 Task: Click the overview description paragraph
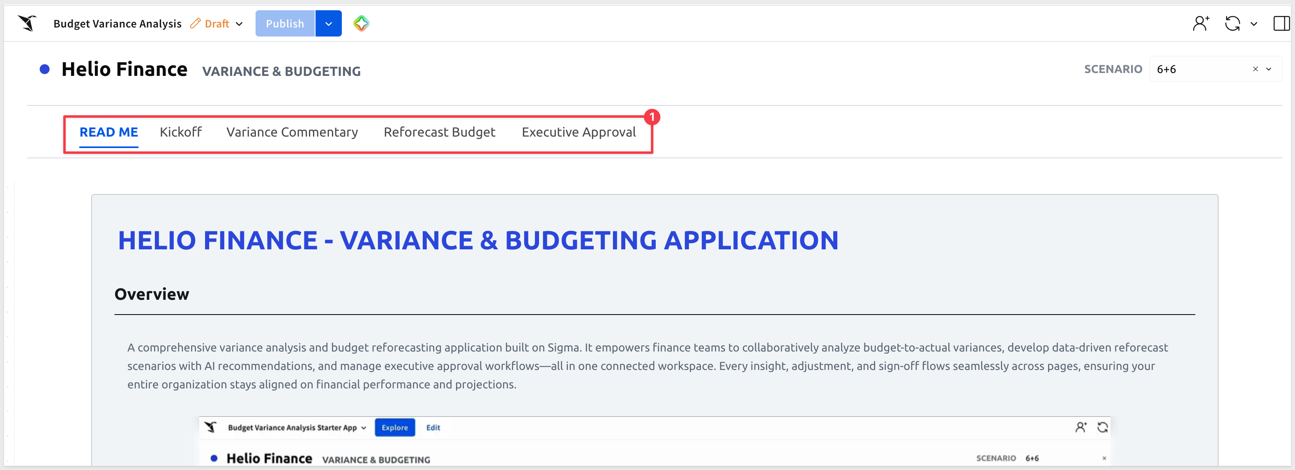(647, 366)
